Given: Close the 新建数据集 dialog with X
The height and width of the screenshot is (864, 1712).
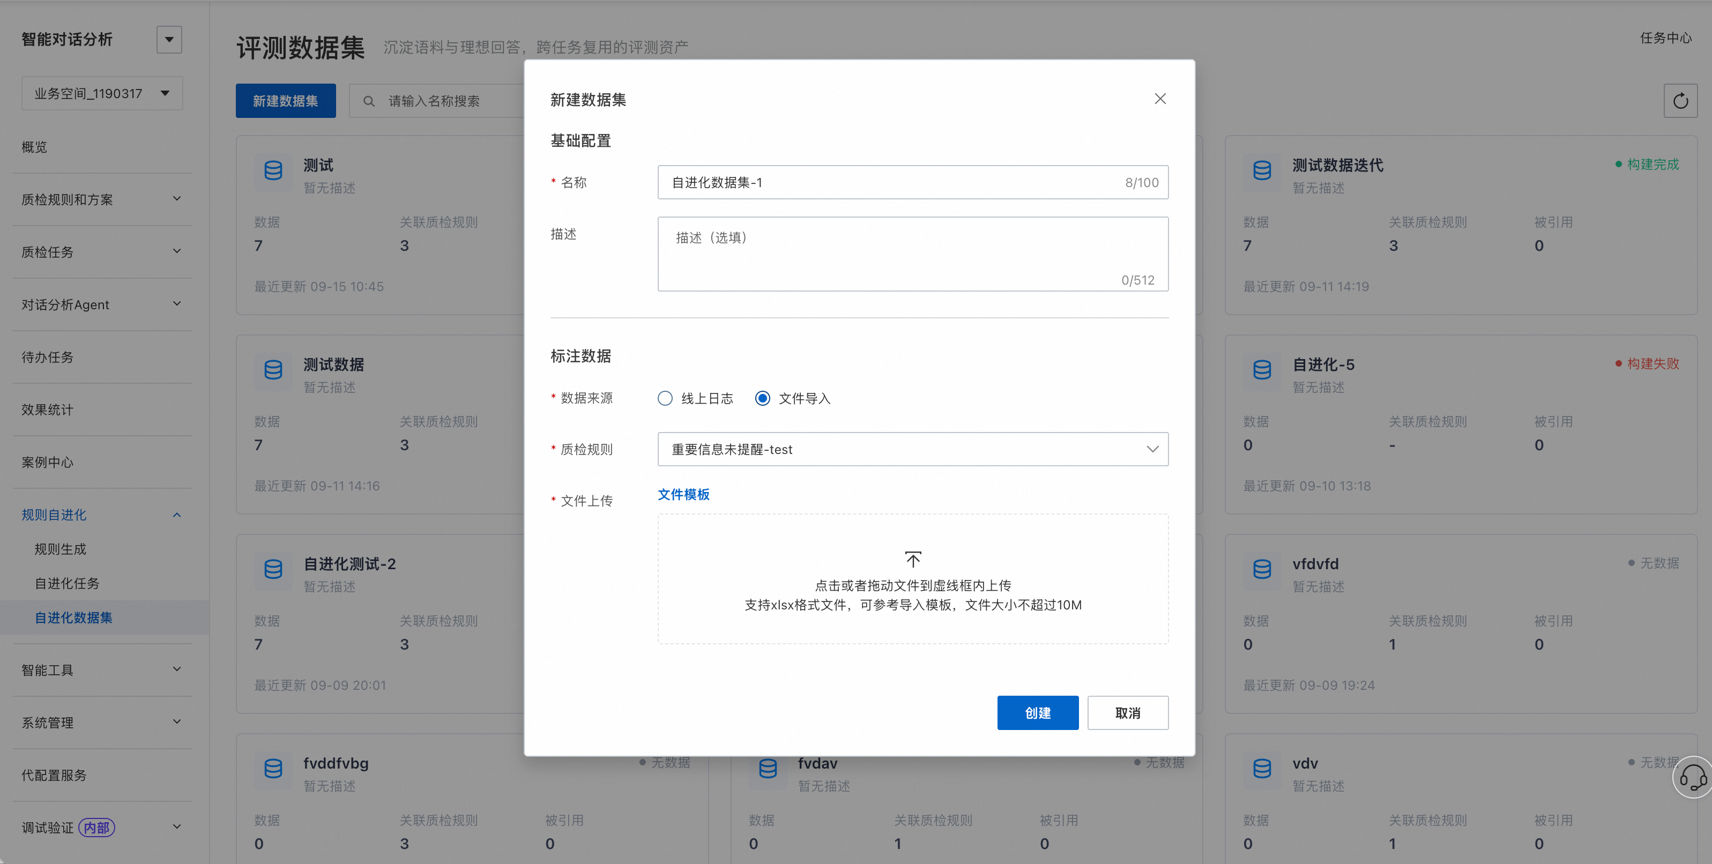Looking at the screenshot, I should pyautogui.click(x=1160, y=99).
